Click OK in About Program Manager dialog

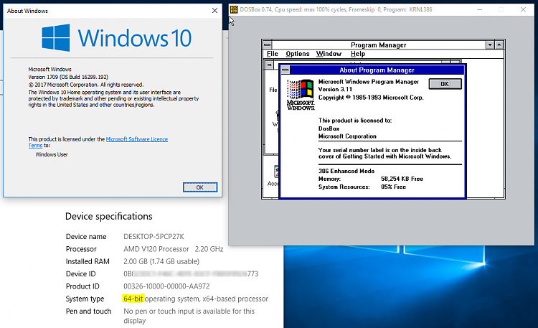(x=445, y=84)
